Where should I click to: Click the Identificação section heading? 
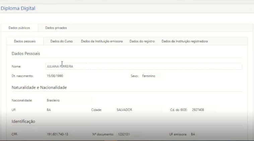[23, 121]
